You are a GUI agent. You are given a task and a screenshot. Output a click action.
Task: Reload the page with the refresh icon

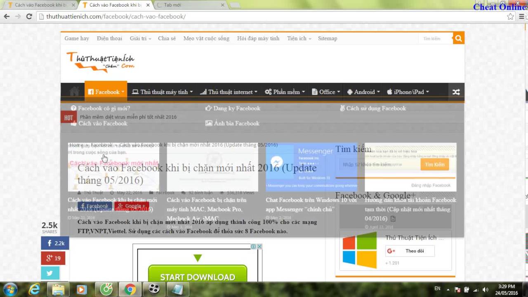click(29, 16)
